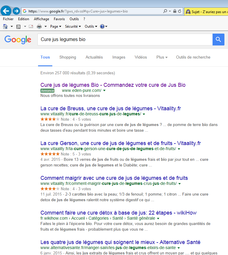Switch to the 'Sujet - Z'auriez pas un' tab
Image resolution: width=228 pixels, height=255 pixels.
pyautogui.click(x=206, y=12)
